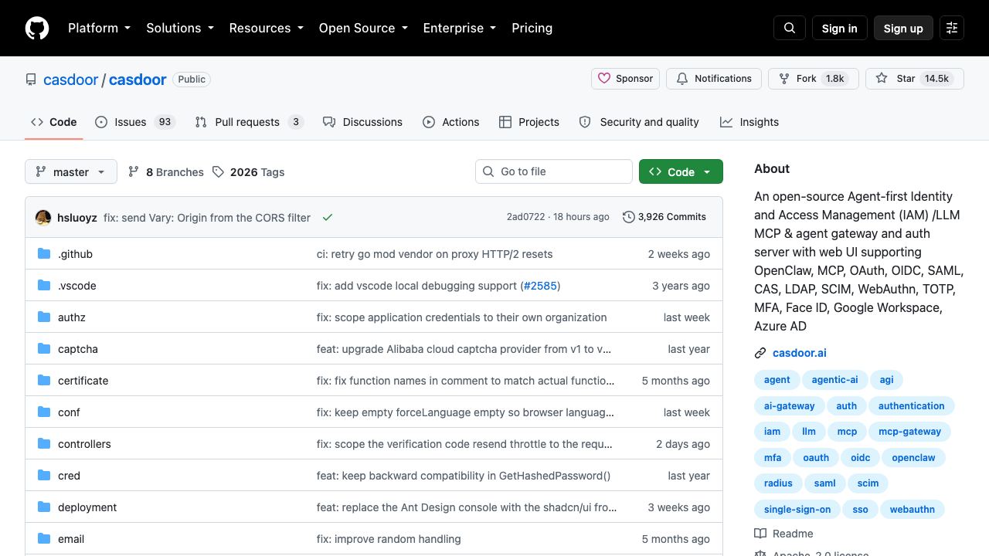The height and width of the screenshot is (556, 989).
Task: Open the casdoor owner link
Action: (x=70, y=80)
